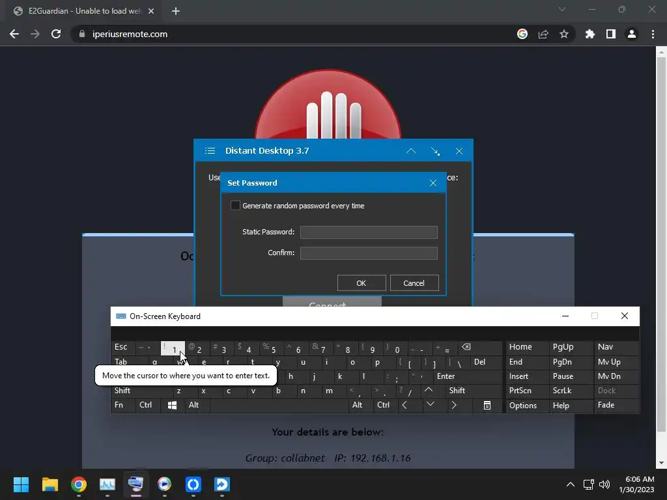Open Chrome from taskbar
667x500 pixels.
[79, 484]
